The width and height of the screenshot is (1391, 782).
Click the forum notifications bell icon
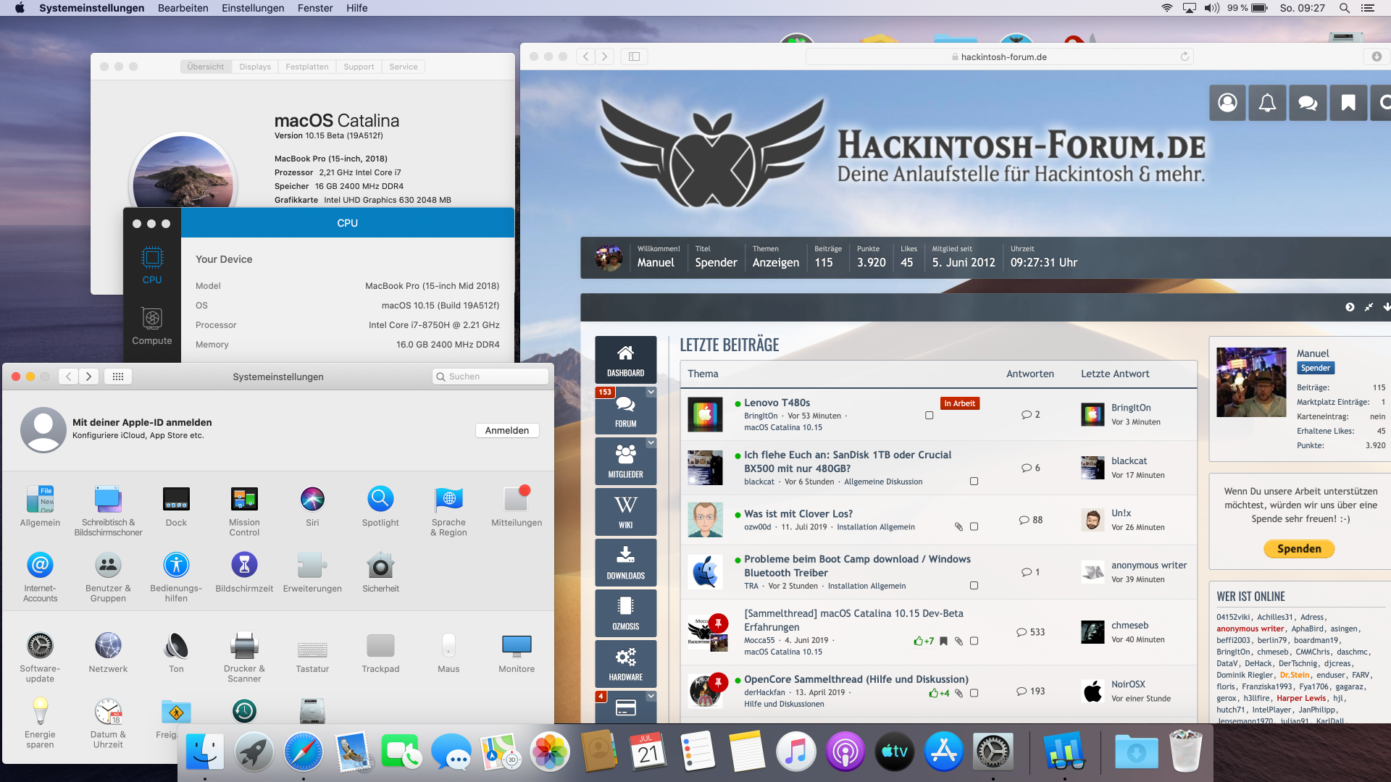point(1267,103)
